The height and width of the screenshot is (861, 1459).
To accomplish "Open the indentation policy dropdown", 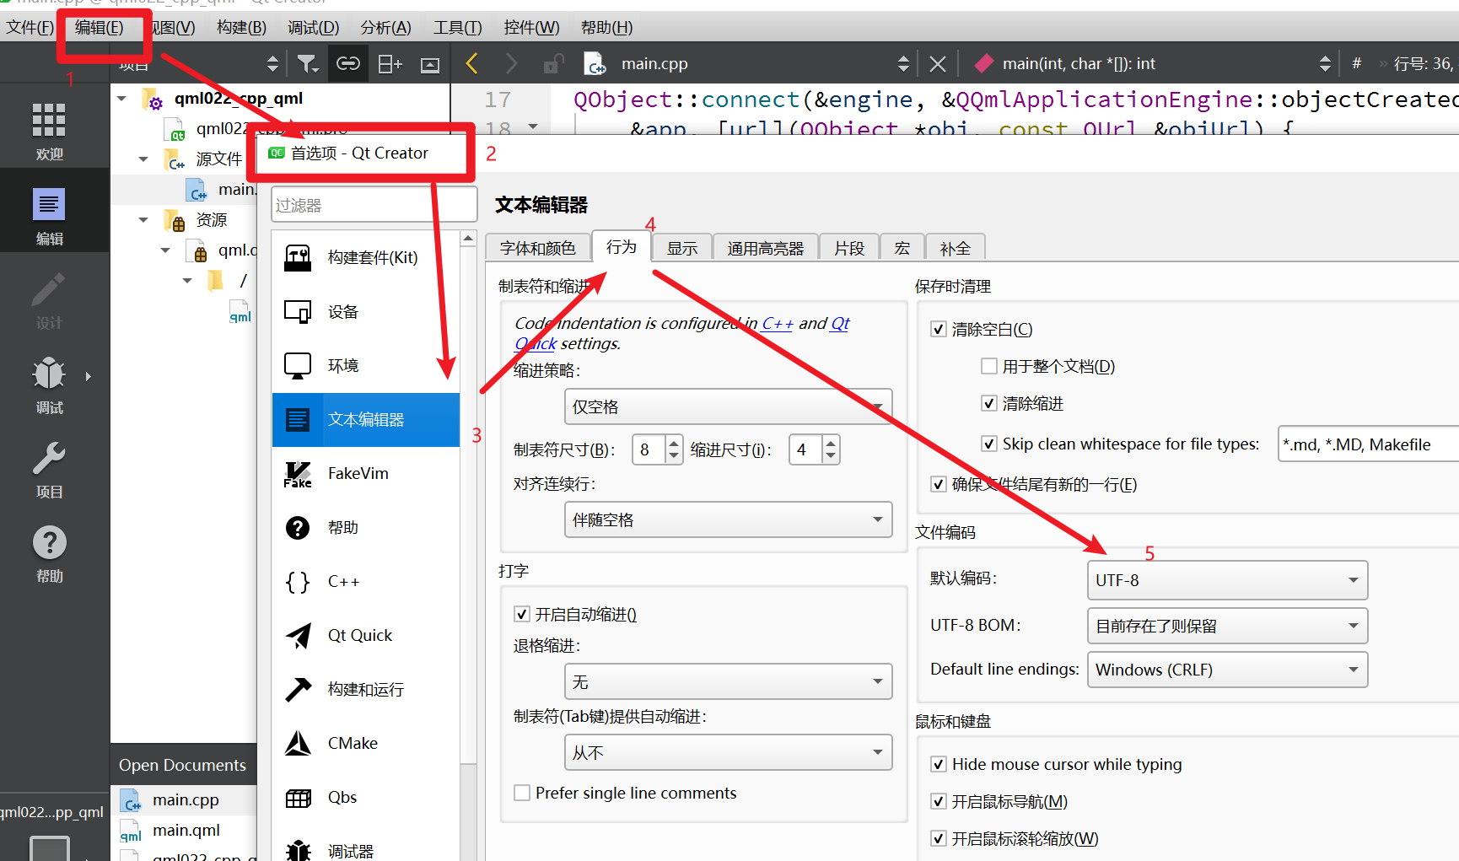I will click(x=728, y=406).
